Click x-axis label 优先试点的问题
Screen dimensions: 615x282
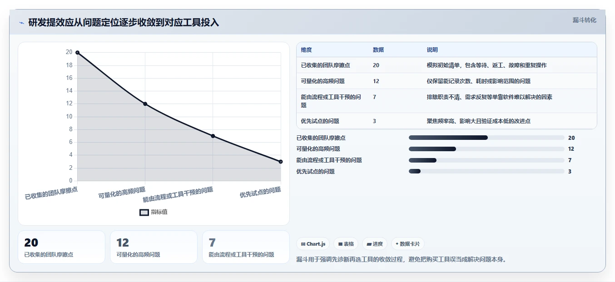(x=260, y=193)
